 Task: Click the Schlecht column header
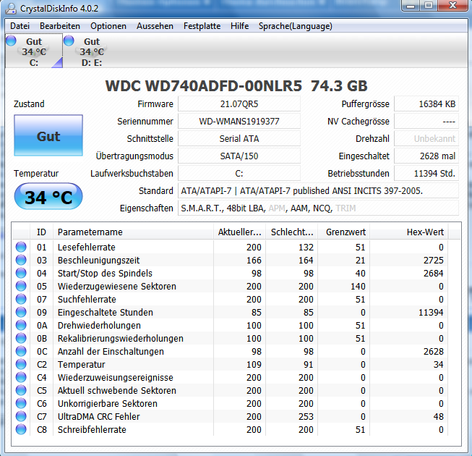click(292, 232)
